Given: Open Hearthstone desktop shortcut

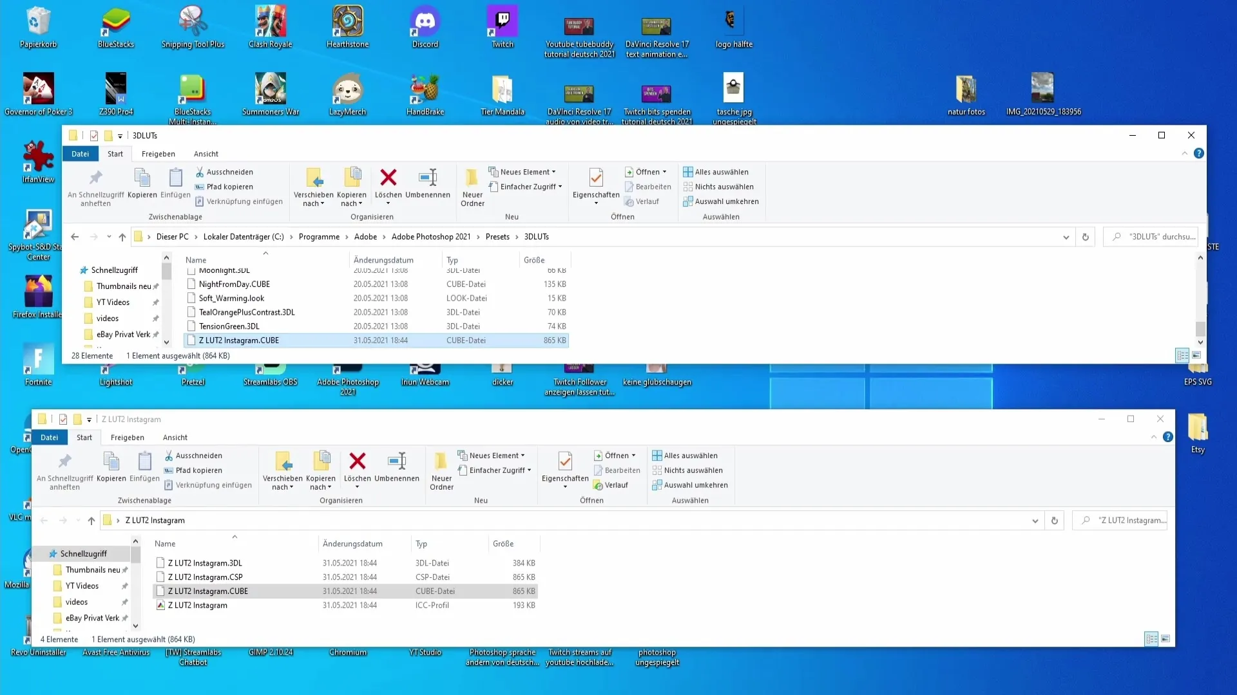Looking at the screenshot, I should pyautogui.click(x=348, y=27).
